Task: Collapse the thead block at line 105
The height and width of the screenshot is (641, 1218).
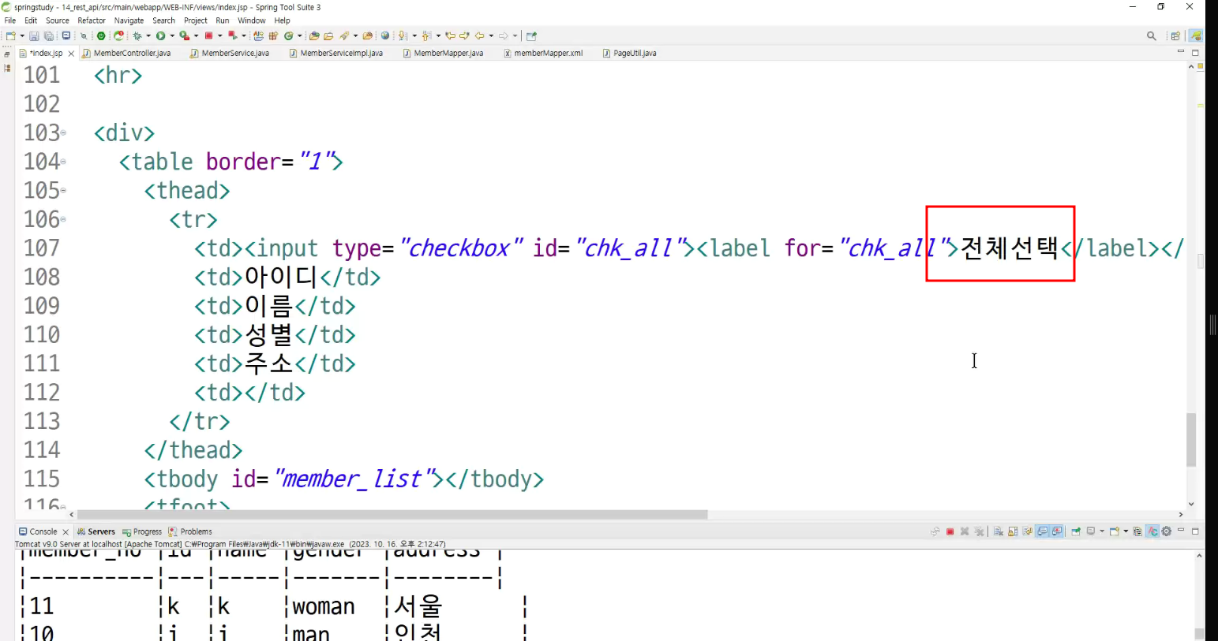Action: [x=63, y=191]
